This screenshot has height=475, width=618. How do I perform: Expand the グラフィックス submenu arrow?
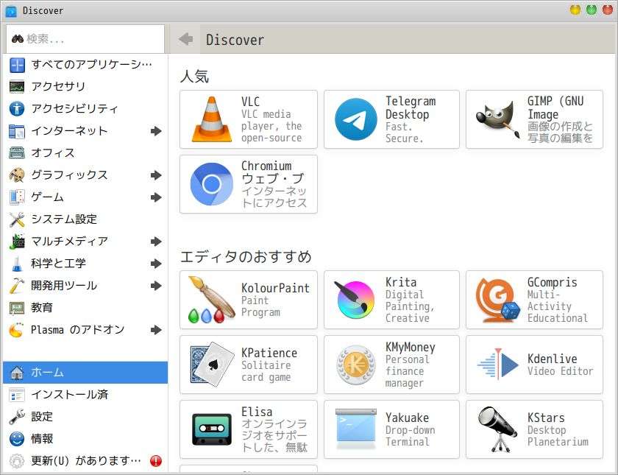tap(156, 175)
